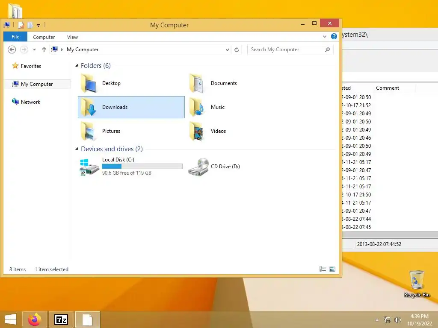Open the File tab
This screenshot has width=438, height=328.
click(15, 37)
